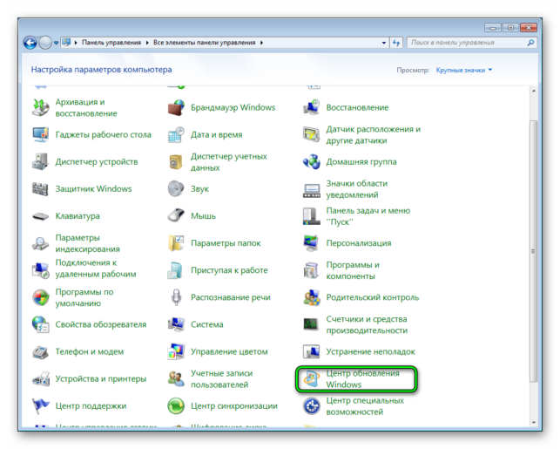This screenshot has height=449, width=560.
Task: Click the Телефон и модем icon
Action: pos(40,351)
